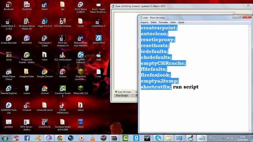
Task: Select the Lixeira recycle bin
Action: 27,90
